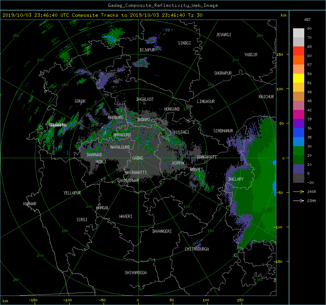The height and width of the screenshot is (305, 326).
Task: Click the GADAG radar center label
Action: pyautogui.click(x=138, y=158)
